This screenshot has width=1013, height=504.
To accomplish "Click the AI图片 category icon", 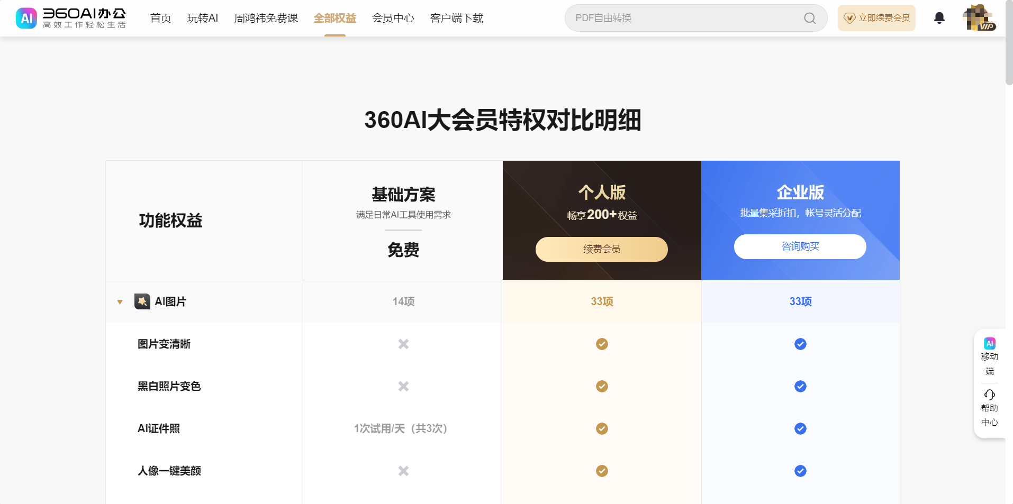I will coord(142,301).
